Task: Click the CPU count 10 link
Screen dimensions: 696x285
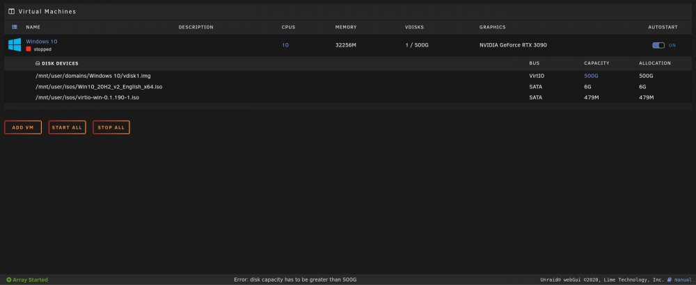Action: pyautogui.click(x=285, y=45)
